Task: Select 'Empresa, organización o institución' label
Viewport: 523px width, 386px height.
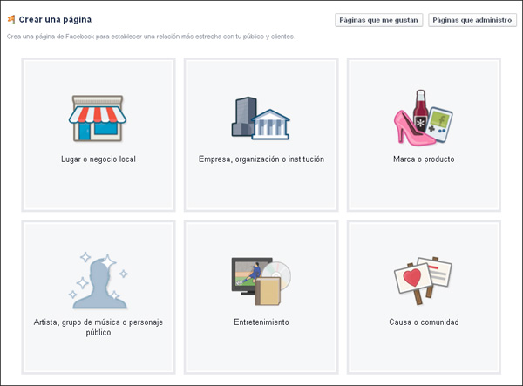Action: coord(261,159)
